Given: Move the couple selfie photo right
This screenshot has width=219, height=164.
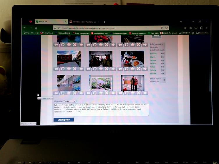Looking at the screenshot, I should click(x=145, y=93).
